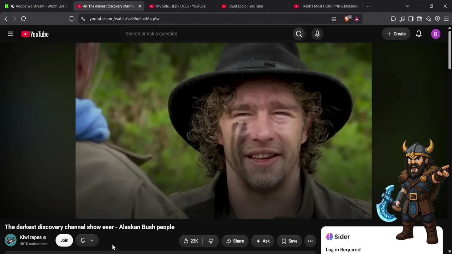Open the tab search dropdown arrow

408,6
